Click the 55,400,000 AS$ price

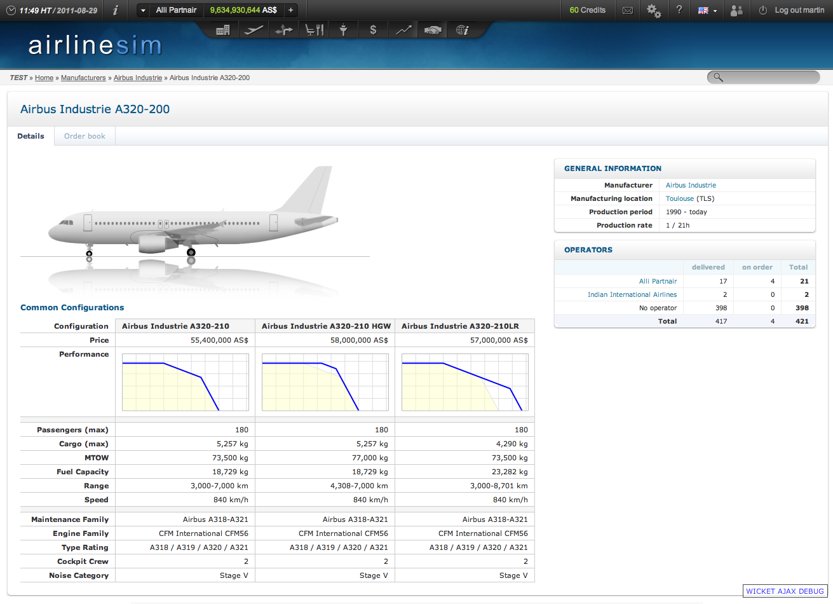click(219, 340)
